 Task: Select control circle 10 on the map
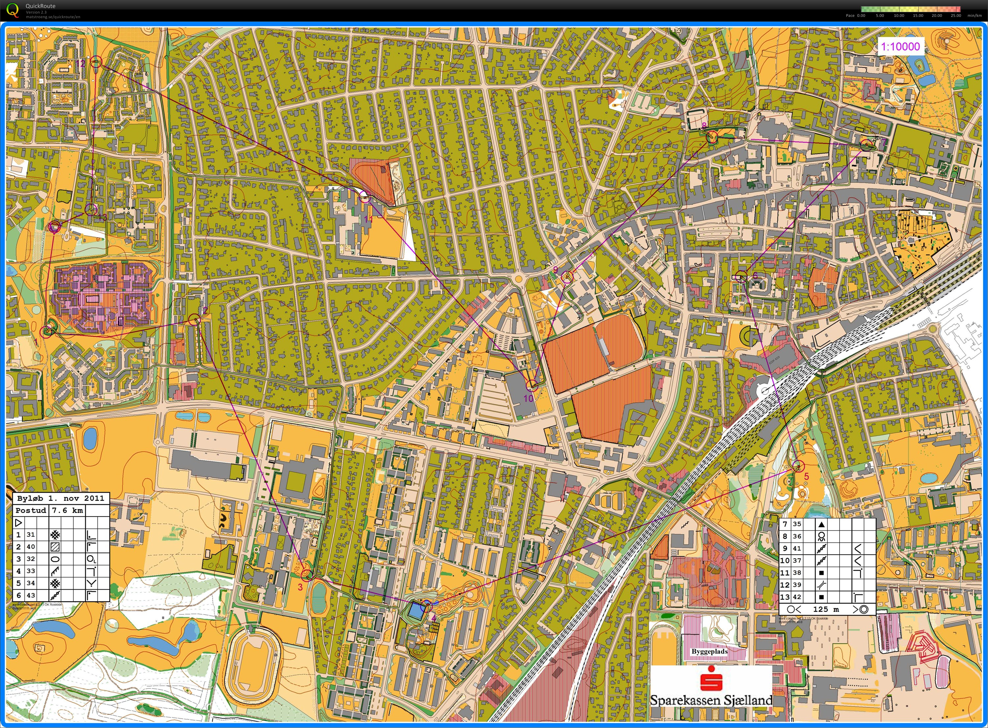pyautogui.click(x=532, y=386)
